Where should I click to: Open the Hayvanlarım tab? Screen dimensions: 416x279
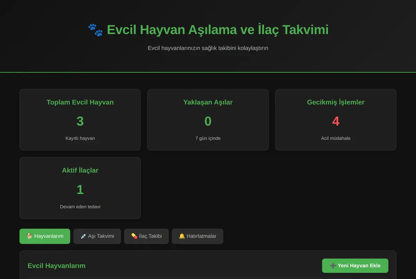[x=45, y=236]
